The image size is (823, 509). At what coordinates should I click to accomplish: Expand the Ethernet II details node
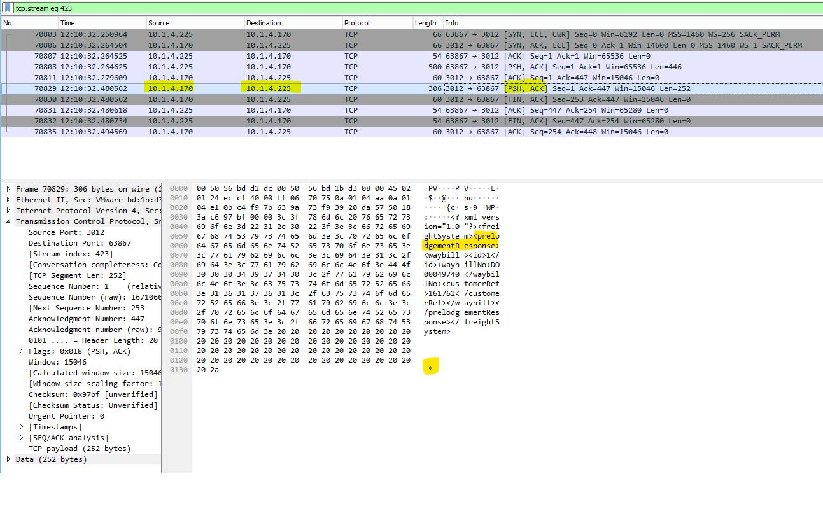coord(9,200)
